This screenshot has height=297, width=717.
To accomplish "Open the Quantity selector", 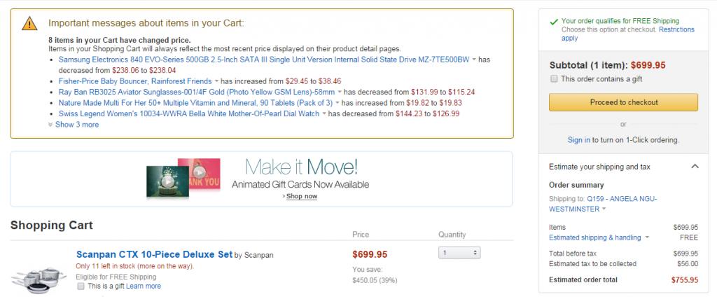I will coord(459,253).
